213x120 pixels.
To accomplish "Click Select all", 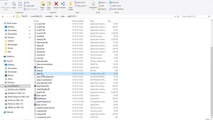I will 114,3.
